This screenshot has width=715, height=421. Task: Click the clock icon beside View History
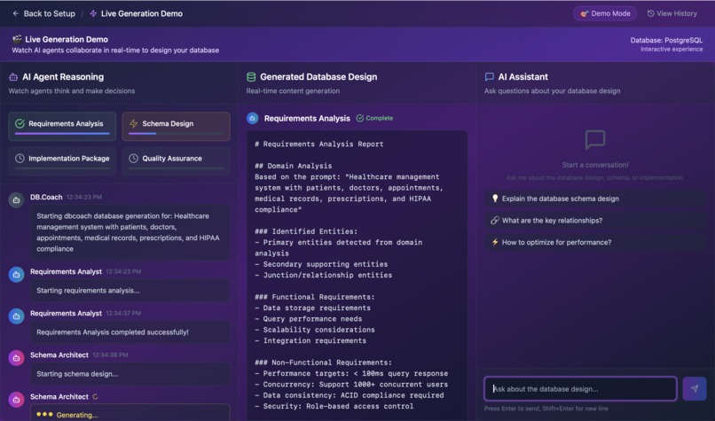(x=651, y=13)
